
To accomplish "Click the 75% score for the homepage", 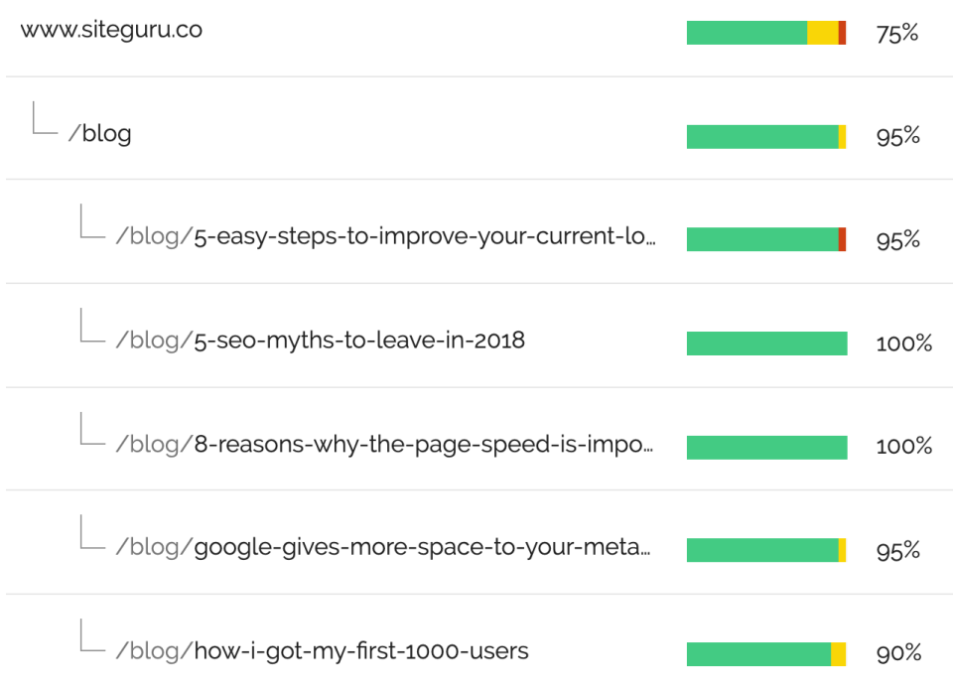I will 896,33.
